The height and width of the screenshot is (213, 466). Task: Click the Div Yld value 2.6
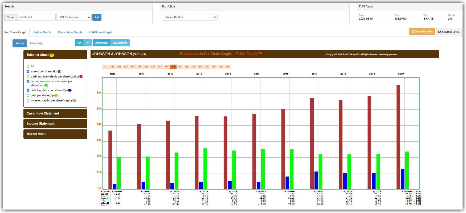[x=450, y=19]
